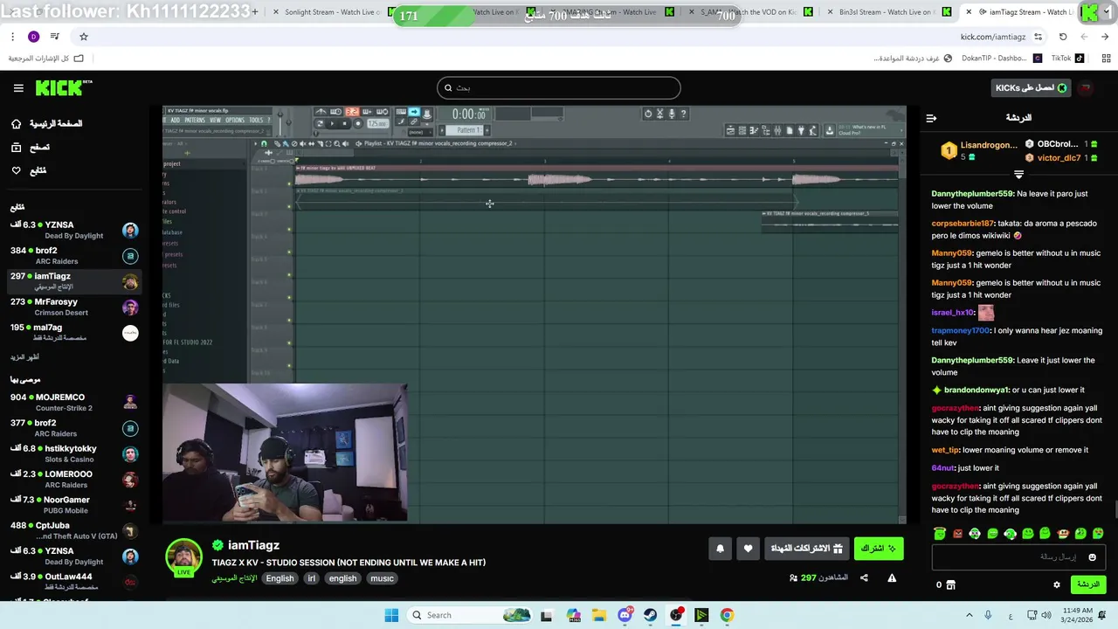Open FL Studio TOOLS menu in stream
The image size is (1118, 629).
coord(256,120)
